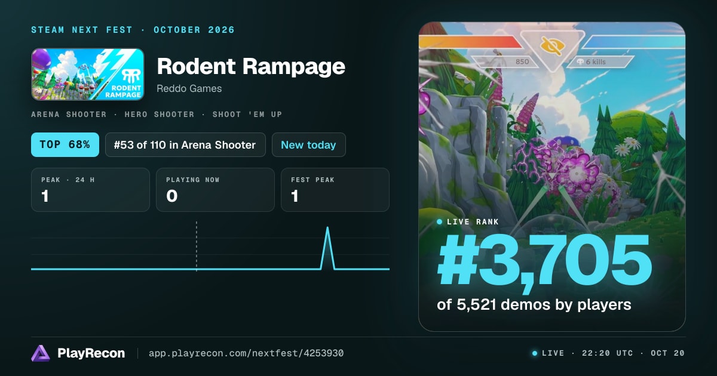The image size is (717, 376).
Task: Click the crossed-out eye icon in game screenshot
Action: click(x=552, y=46)
